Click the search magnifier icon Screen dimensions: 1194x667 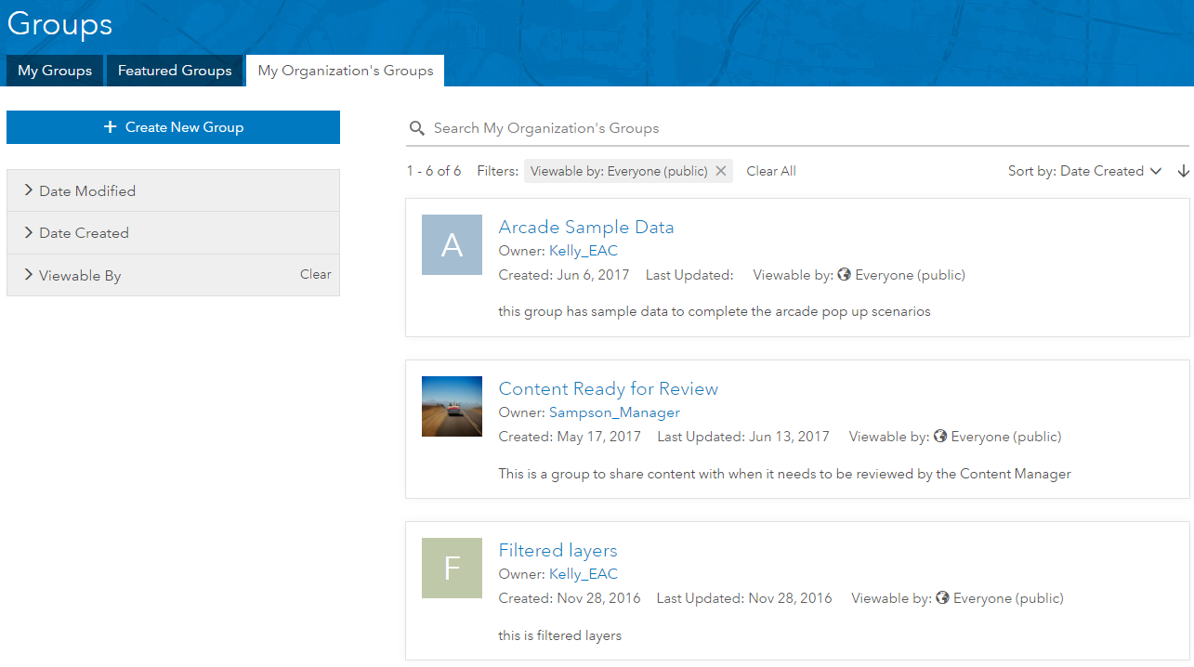(x=417, y=128)
